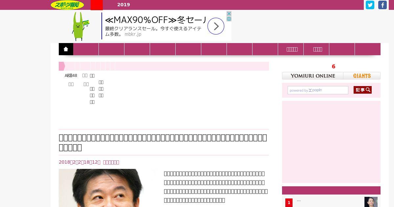The width and height of the screenshot is (394, 207).
Task: Click the red square in the header
Action: tap(97, 5)
